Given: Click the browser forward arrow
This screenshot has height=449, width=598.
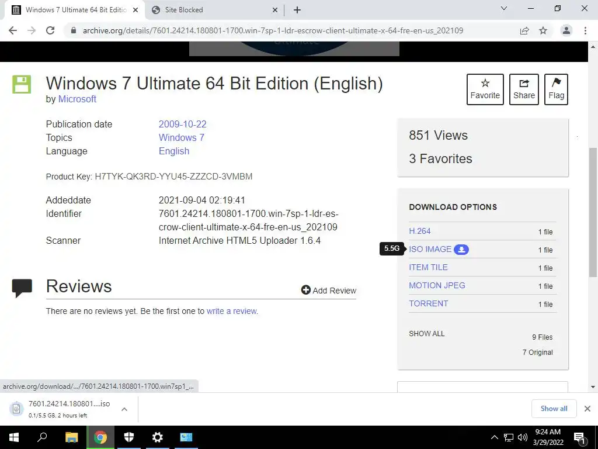Looking at the screenshot, I should (x=32, y=30).
